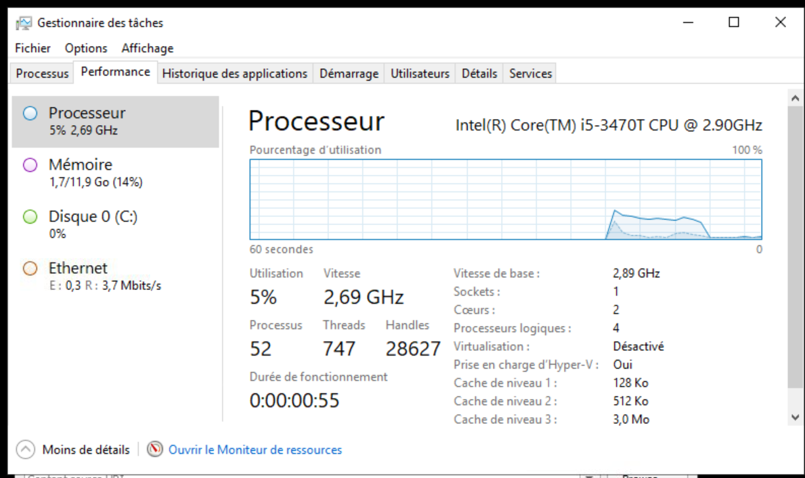The height and width of the screenshot is (478, 805).
Task: Switch to the Processus tab
Action: (x=42, y=73)
